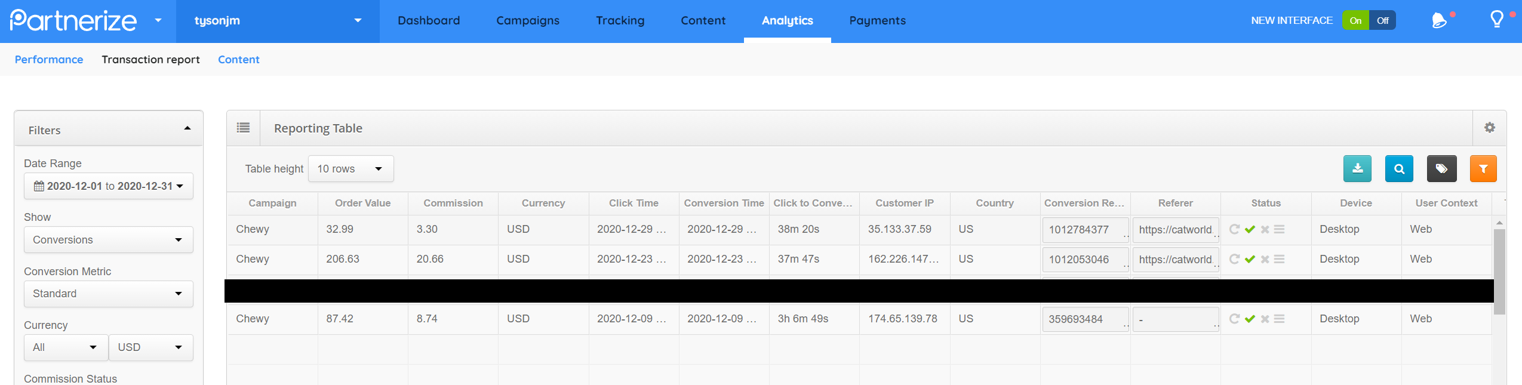Sort by the Campaign column header
This screenshot has height=385, width=1522.
[272, 203]
